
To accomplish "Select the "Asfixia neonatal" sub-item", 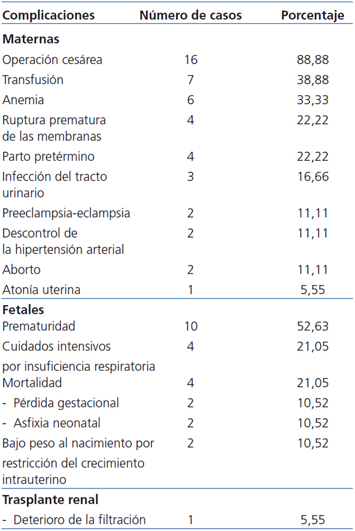I will tap(57, 423).
